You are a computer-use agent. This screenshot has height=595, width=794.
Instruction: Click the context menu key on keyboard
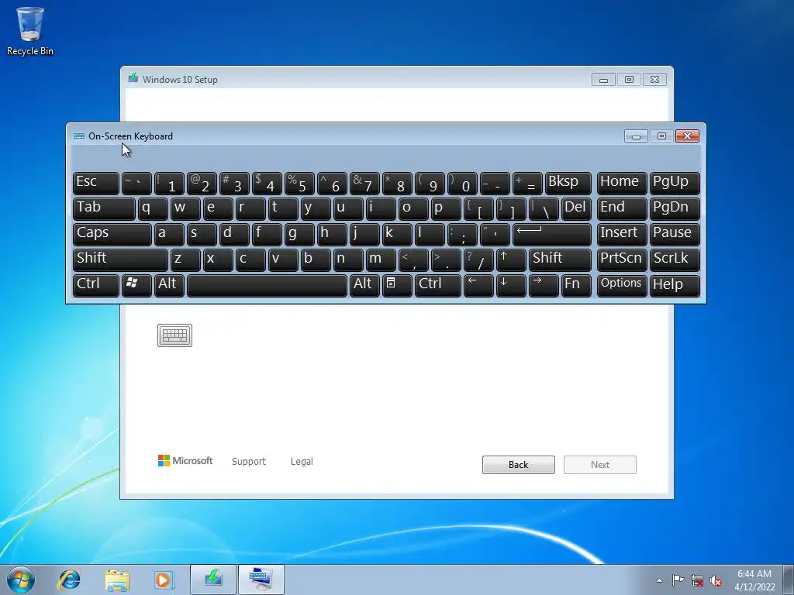coord(397,285)
